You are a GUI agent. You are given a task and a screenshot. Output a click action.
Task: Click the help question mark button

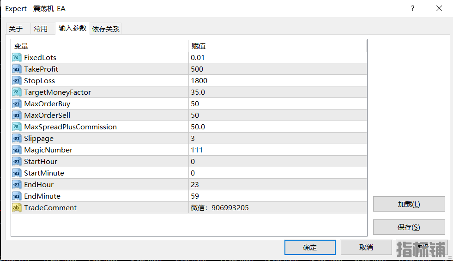413,8
